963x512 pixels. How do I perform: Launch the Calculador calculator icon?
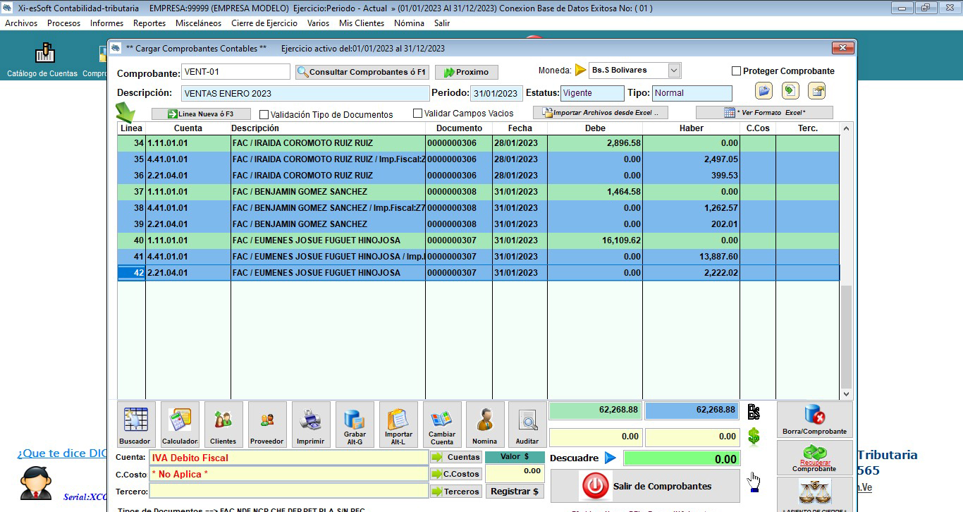click(x=180, y=424)
